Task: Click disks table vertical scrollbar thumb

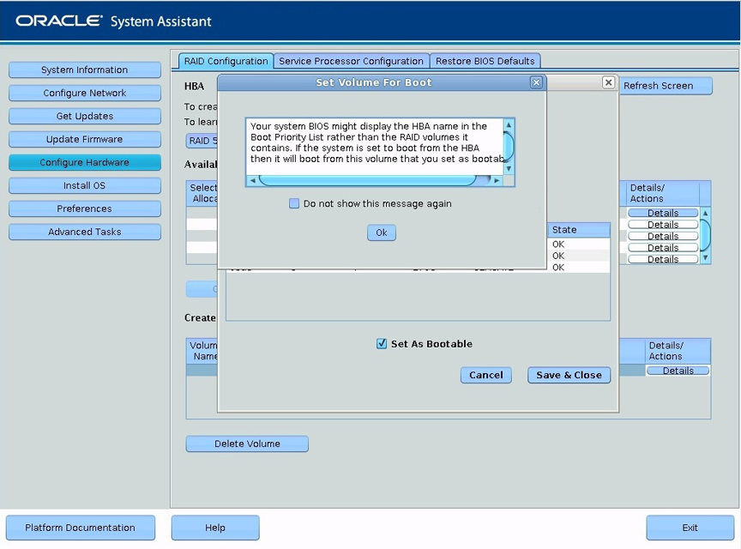Action: coord(705,235)
